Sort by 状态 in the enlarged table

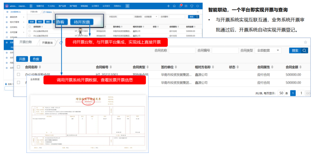pos(238,67)
